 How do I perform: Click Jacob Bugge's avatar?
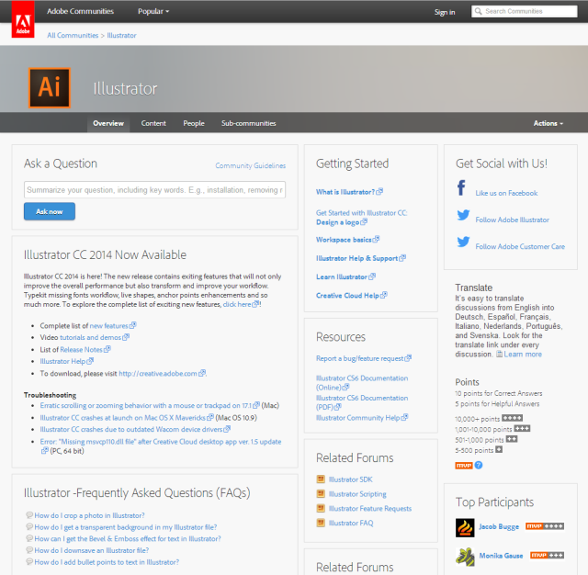(465, 528)
